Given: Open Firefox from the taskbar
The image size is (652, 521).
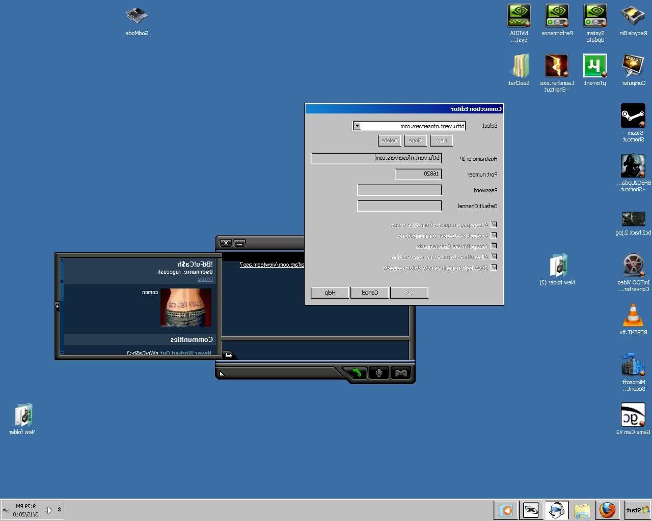Looking at the screenshot, I should 607,510.
